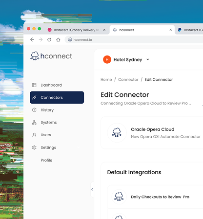Reload the hconnect page

pos(49,39)
